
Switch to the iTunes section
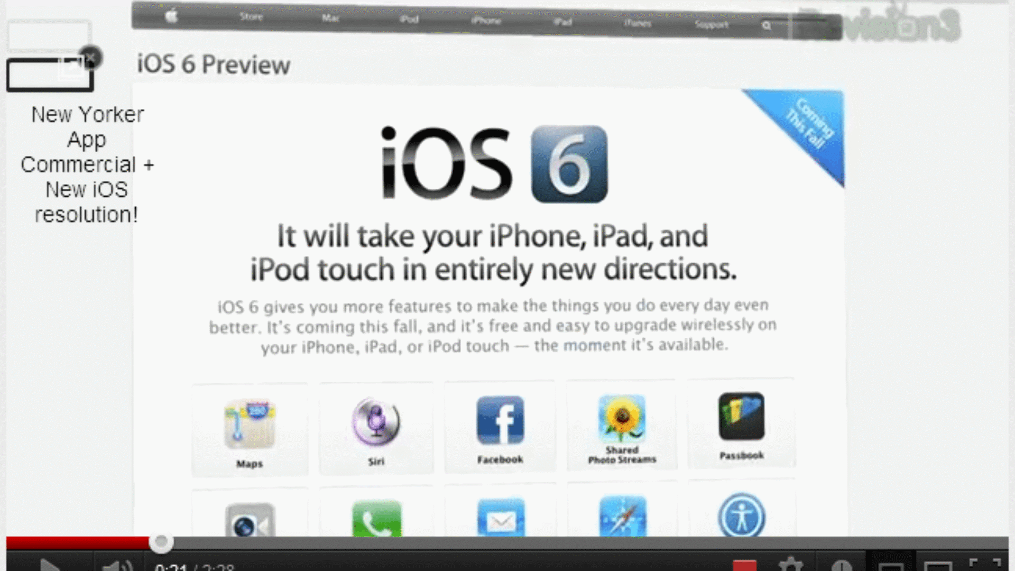tap(638, 23)
